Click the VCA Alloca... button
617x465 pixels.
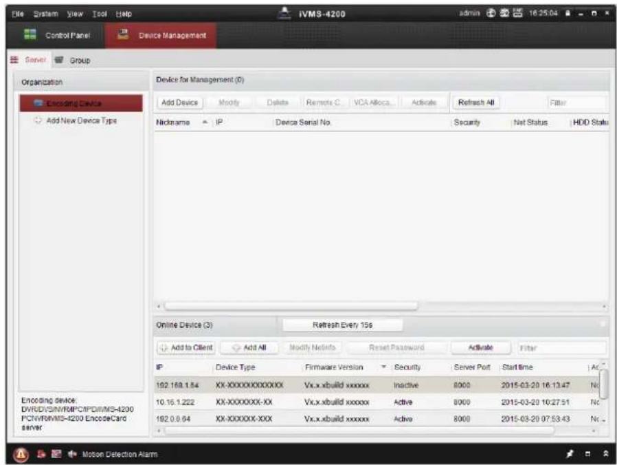374,102
